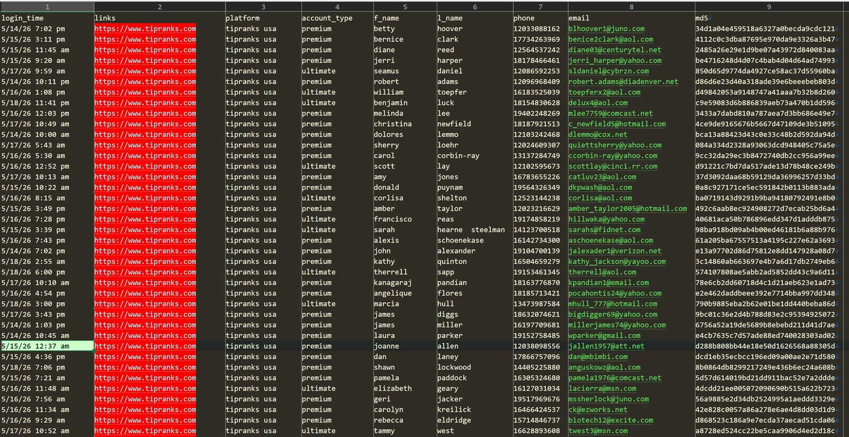Screen dimensions: 849x437
Task: Select md5 hash starting with d288b808
Action: 765,346
